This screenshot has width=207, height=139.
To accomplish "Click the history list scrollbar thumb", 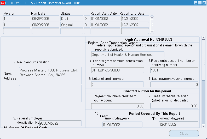I will click(x=152, y=25).
